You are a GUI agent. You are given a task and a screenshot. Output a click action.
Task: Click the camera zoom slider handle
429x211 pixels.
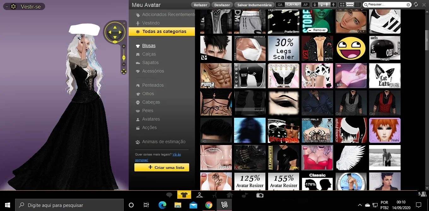click(124, 57)
